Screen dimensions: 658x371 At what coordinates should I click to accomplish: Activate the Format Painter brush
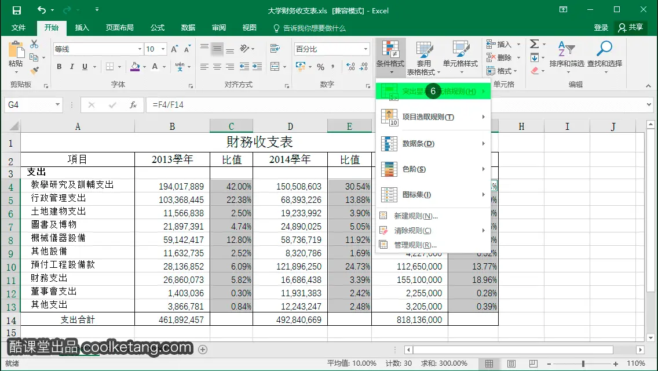34,71
